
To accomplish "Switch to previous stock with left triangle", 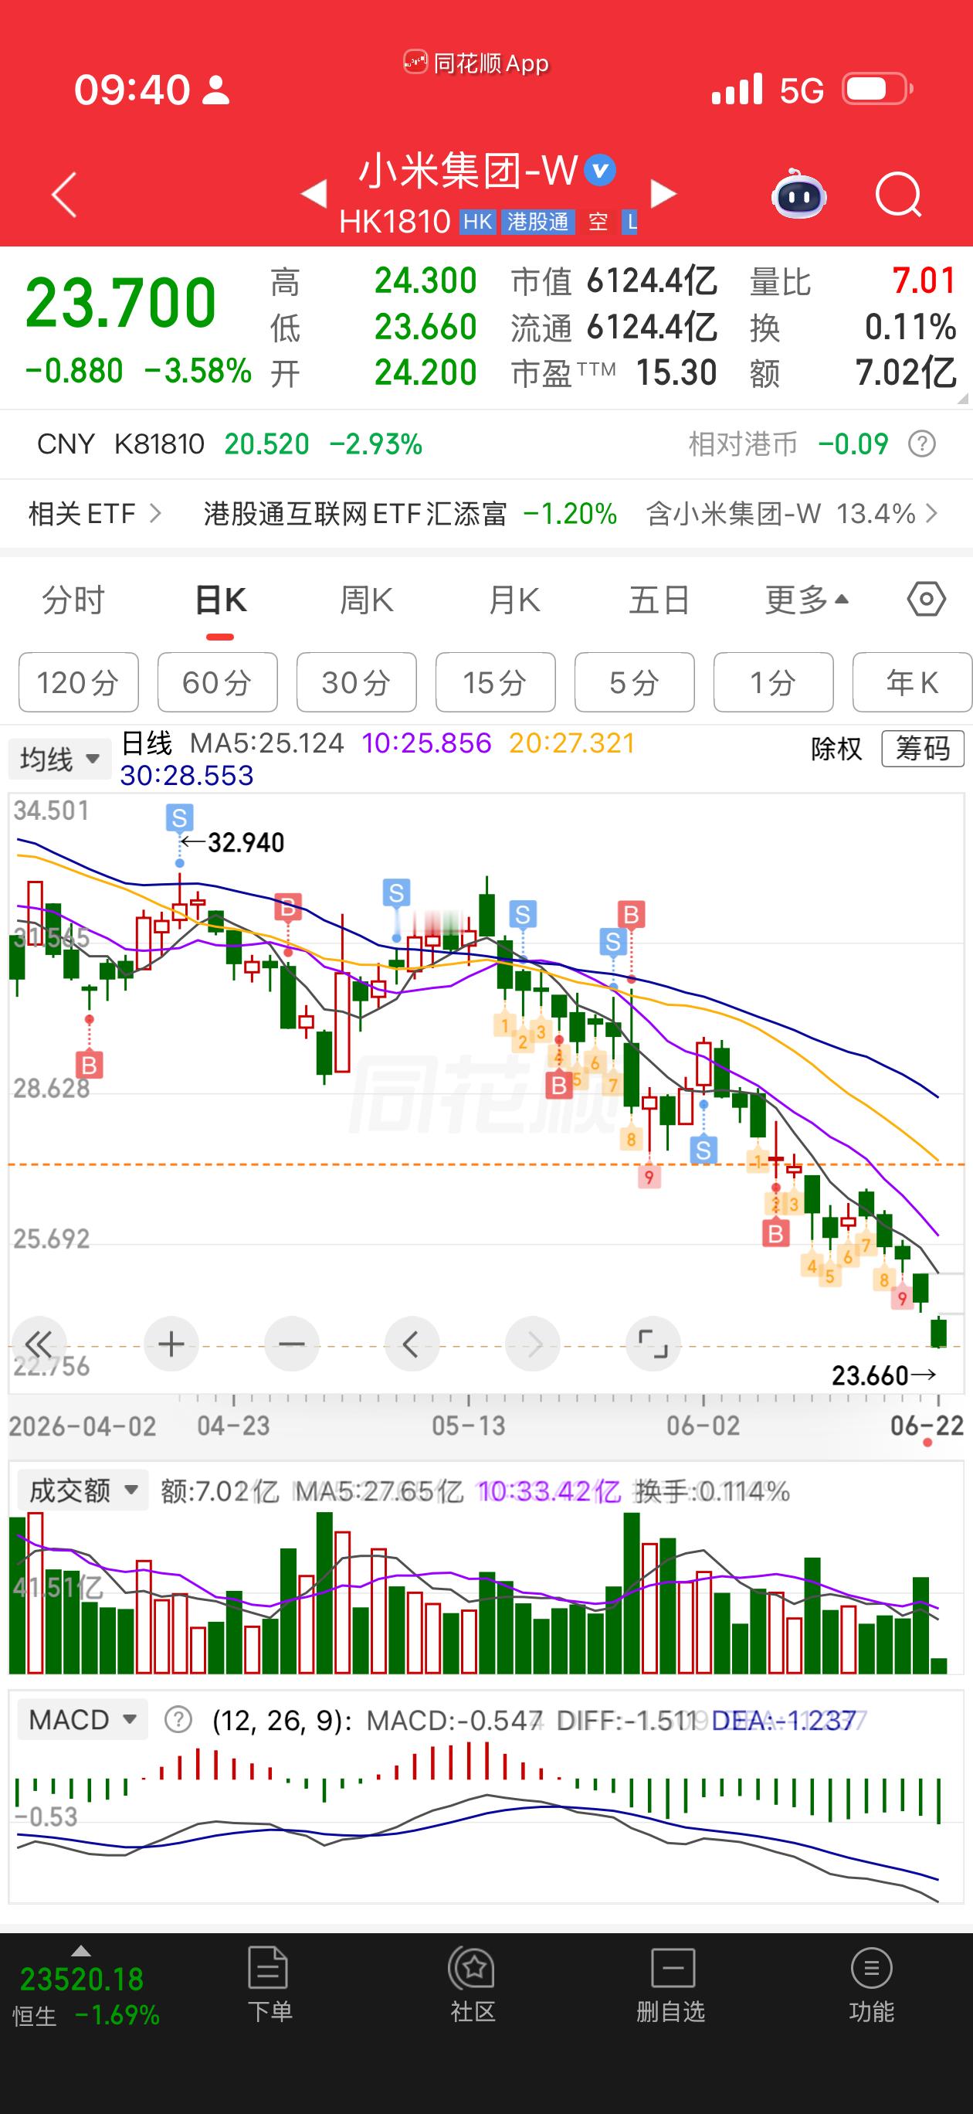I will (x=314, y=195).
